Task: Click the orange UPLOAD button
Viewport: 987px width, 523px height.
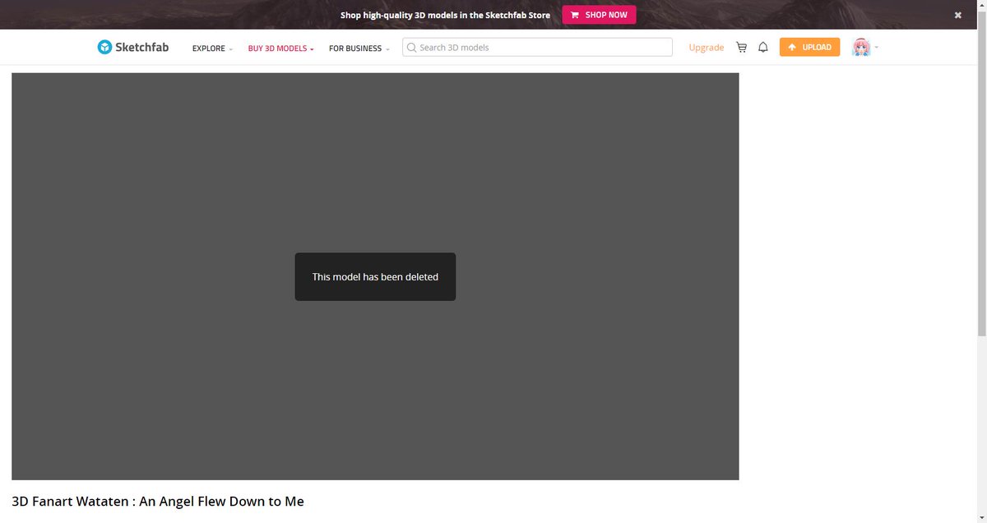Action: [x=809, y=47]
